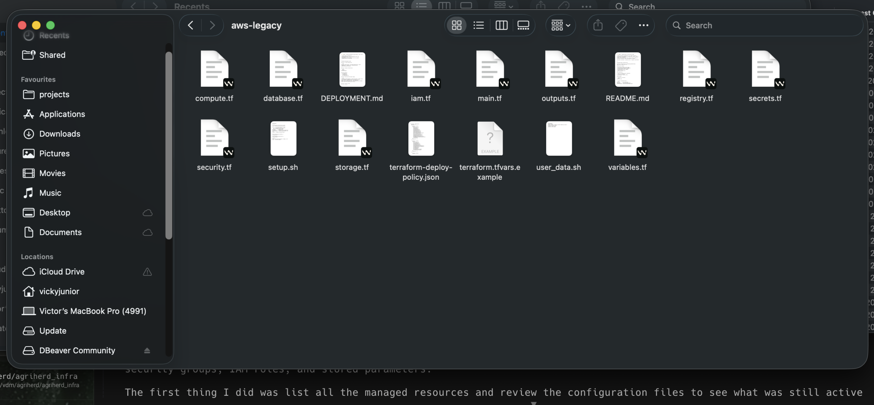Select the iam.tf file icon
This screenshot has width=874, height=405.
pos(421,69)
